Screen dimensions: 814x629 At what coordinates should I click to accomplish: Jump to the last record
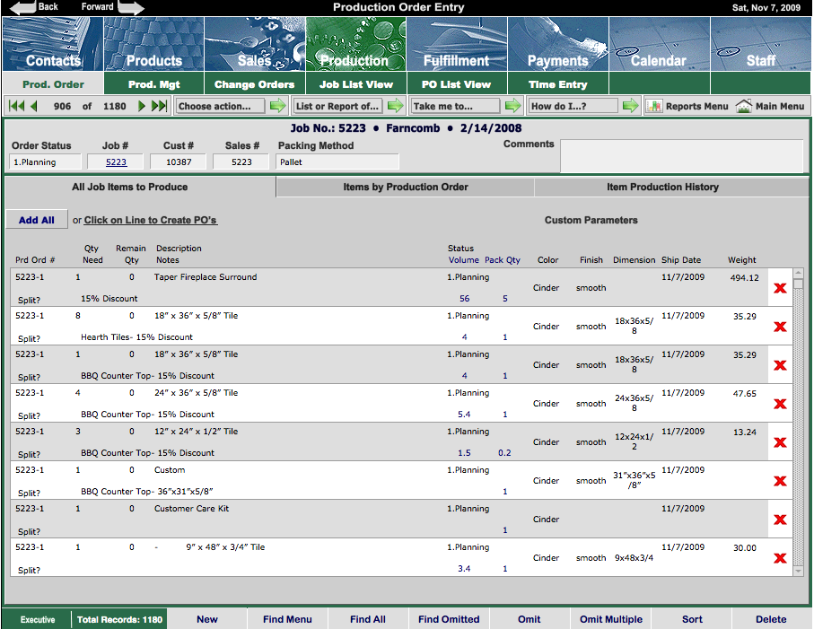coord(159,106)
